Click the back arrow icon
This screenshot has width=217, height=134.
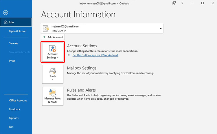coord(5,13)
